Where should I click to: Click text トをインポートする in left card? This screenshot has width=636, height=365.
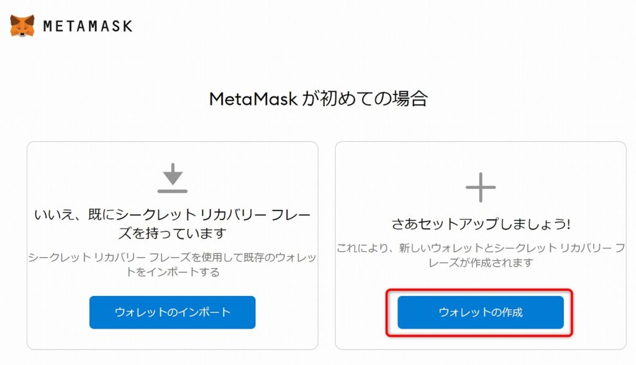(173, 272)
